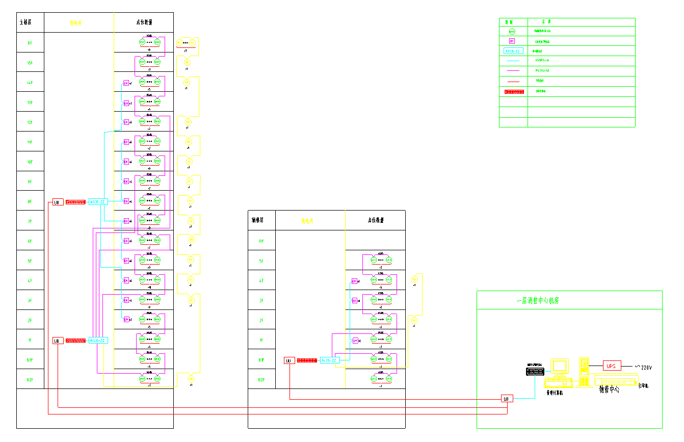Select the ACCB-ZZ box on main building 1F

[x=97, y=340]
